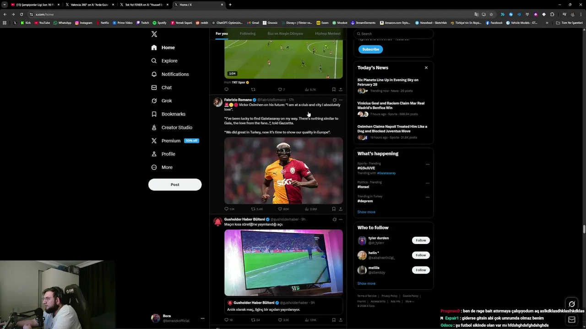Open browser Extensions puzzle icon

pyautogui.click(x=552, y=14)
